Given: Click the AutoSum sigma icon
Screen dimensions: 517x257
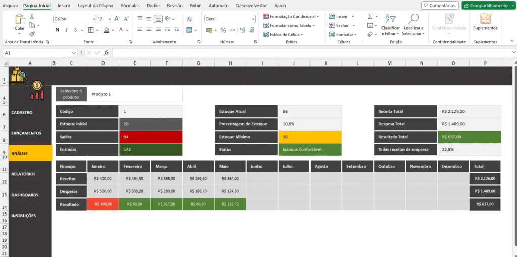Looking at the screenshot, I should click(370, 16).
